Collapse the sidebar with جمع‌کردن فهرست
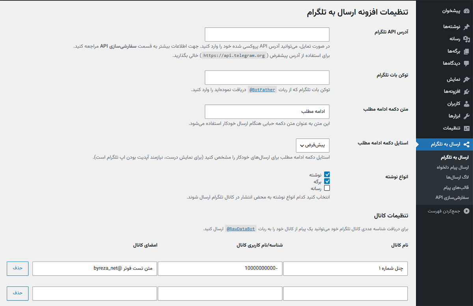This screenshot has width=473, height=306. tap(445, 211)
